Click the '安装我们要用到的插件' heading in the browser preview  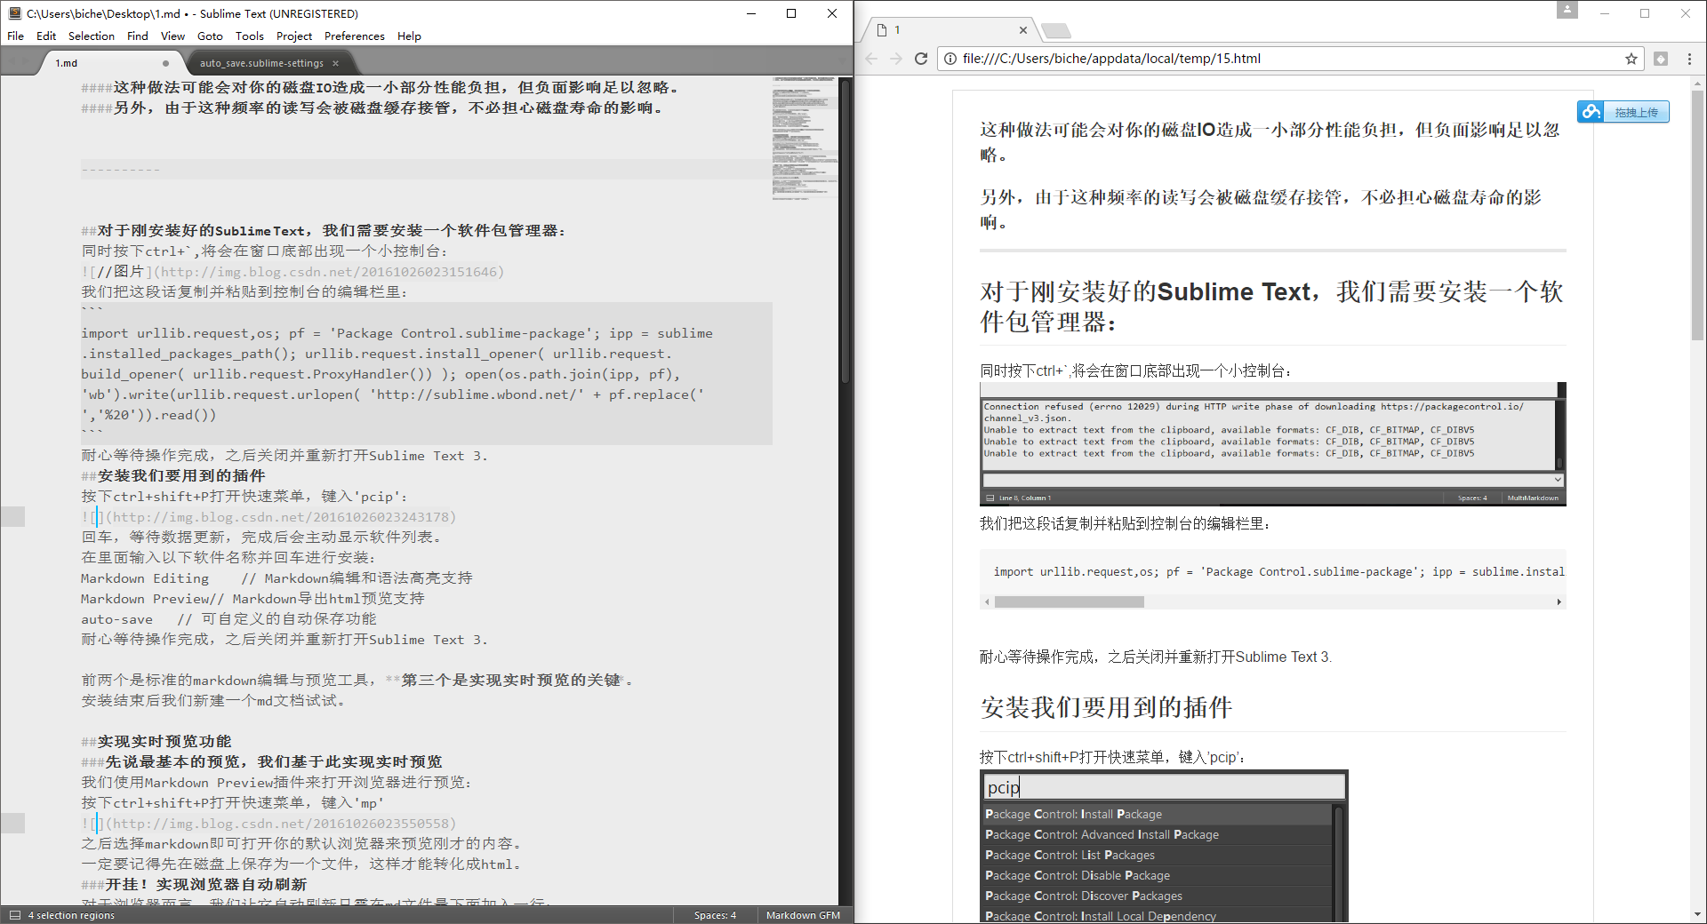point(1106,707)
